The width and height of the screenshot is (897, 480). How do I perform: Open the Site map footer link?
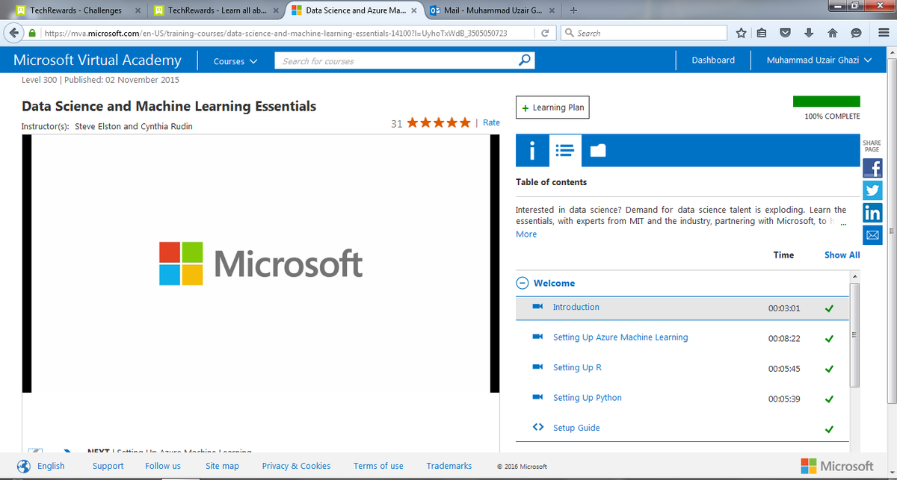(x=222, y=466)
